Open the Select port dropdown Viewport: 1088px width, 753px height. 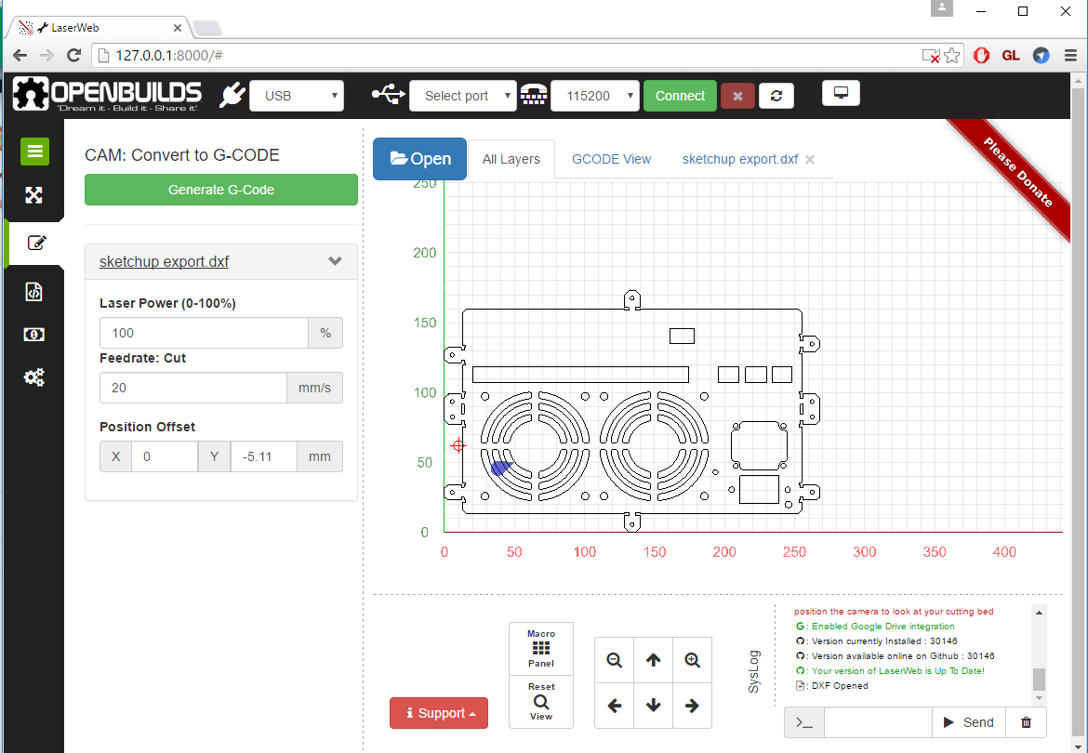click(x=462, y=96)
